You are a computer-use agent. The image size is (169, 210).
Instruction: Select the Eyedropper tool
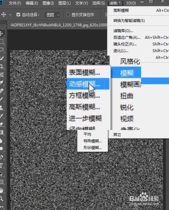click(2, 83)
